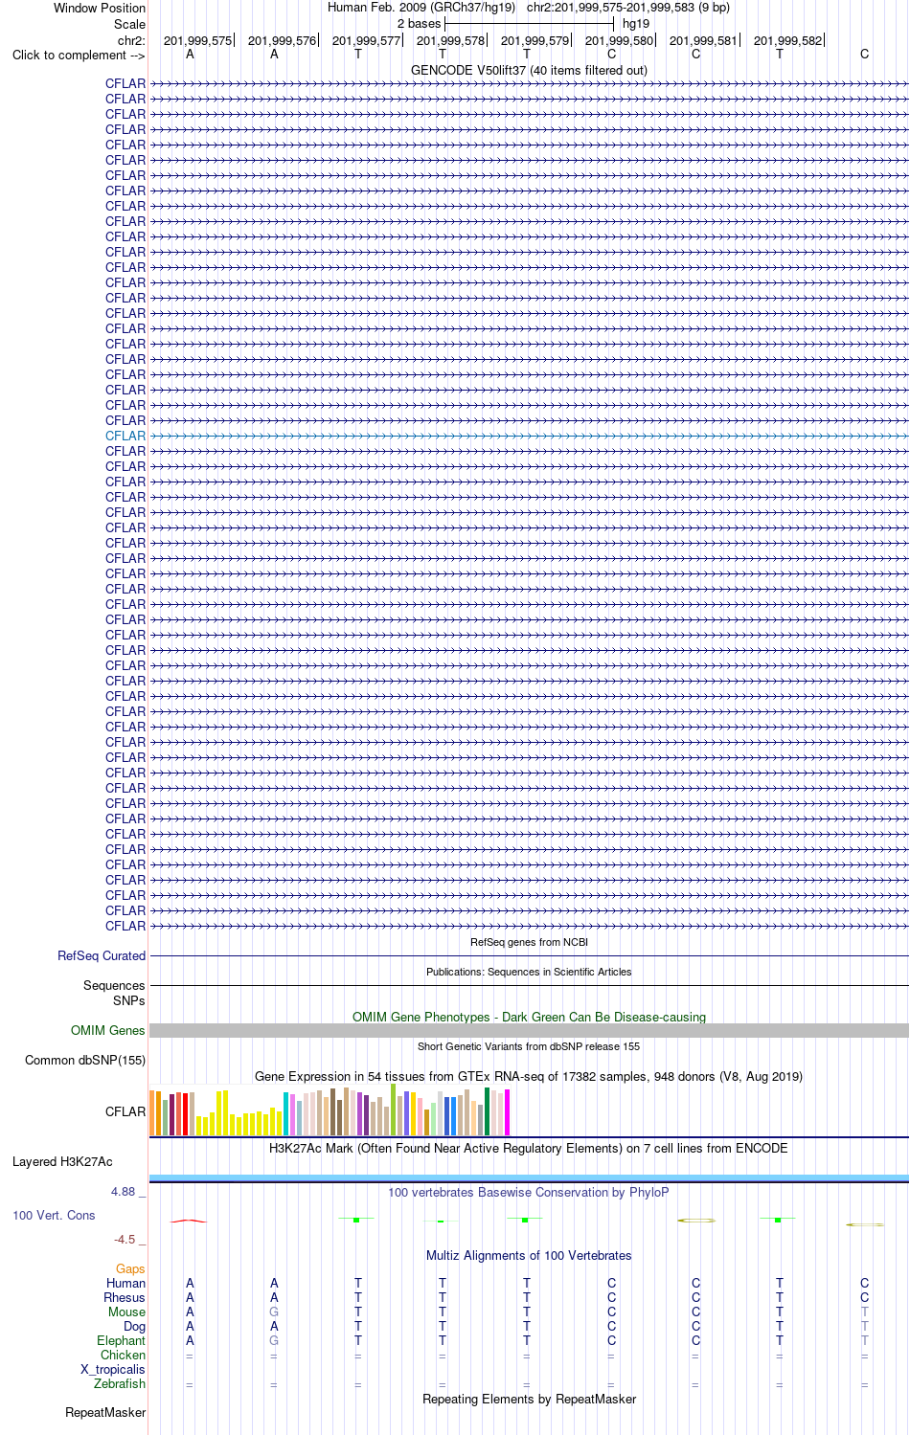Image resolution: width=910 pixels, height=1435 pixels.
Task: Click the 4.88 PhyloP upper scale value
Action: 124,1191
